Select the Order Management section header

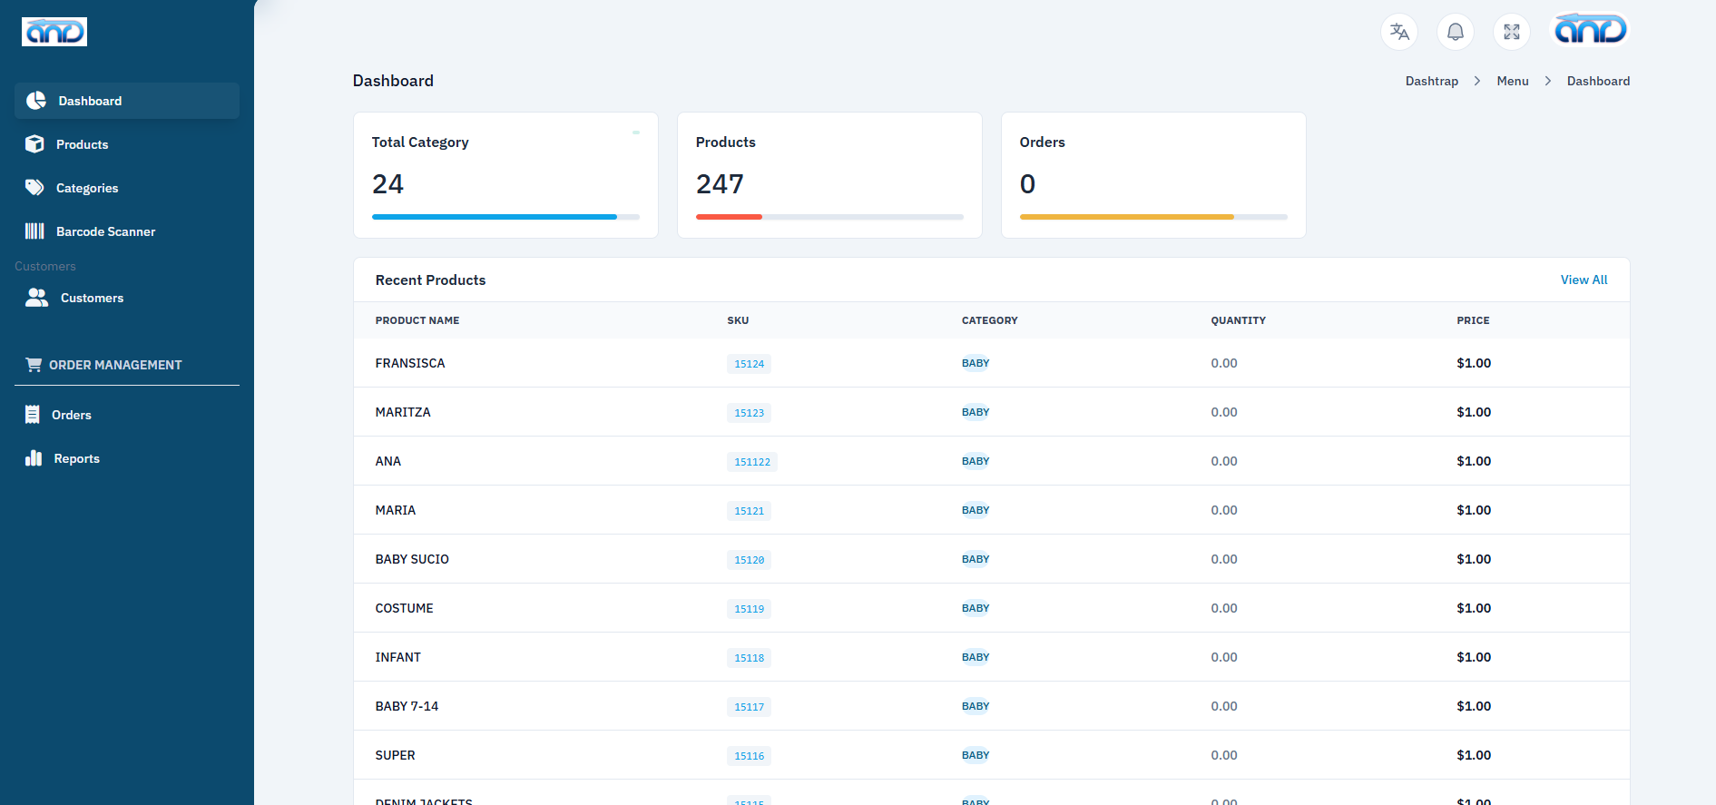click(115, 365)
